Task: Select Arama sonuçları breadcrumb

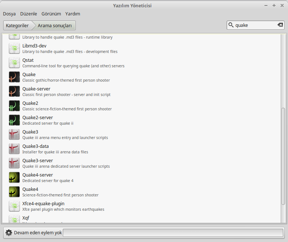Action: coord(54,25)
